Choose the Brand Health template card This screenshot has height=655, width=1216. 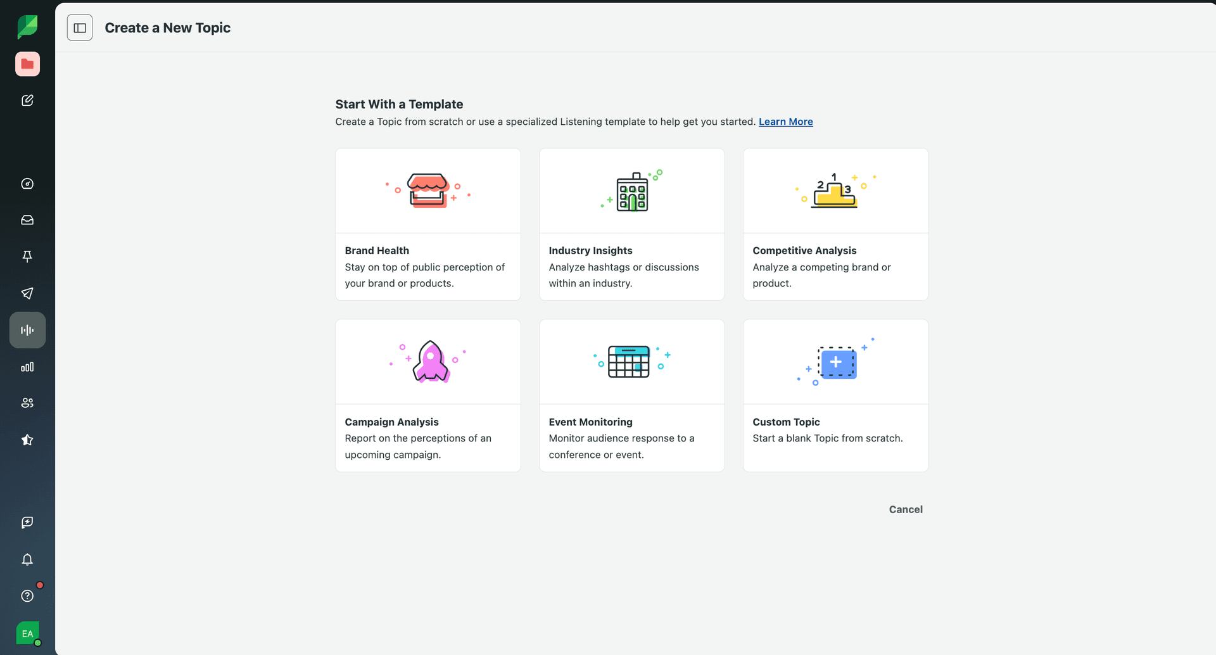coord(428,224)
